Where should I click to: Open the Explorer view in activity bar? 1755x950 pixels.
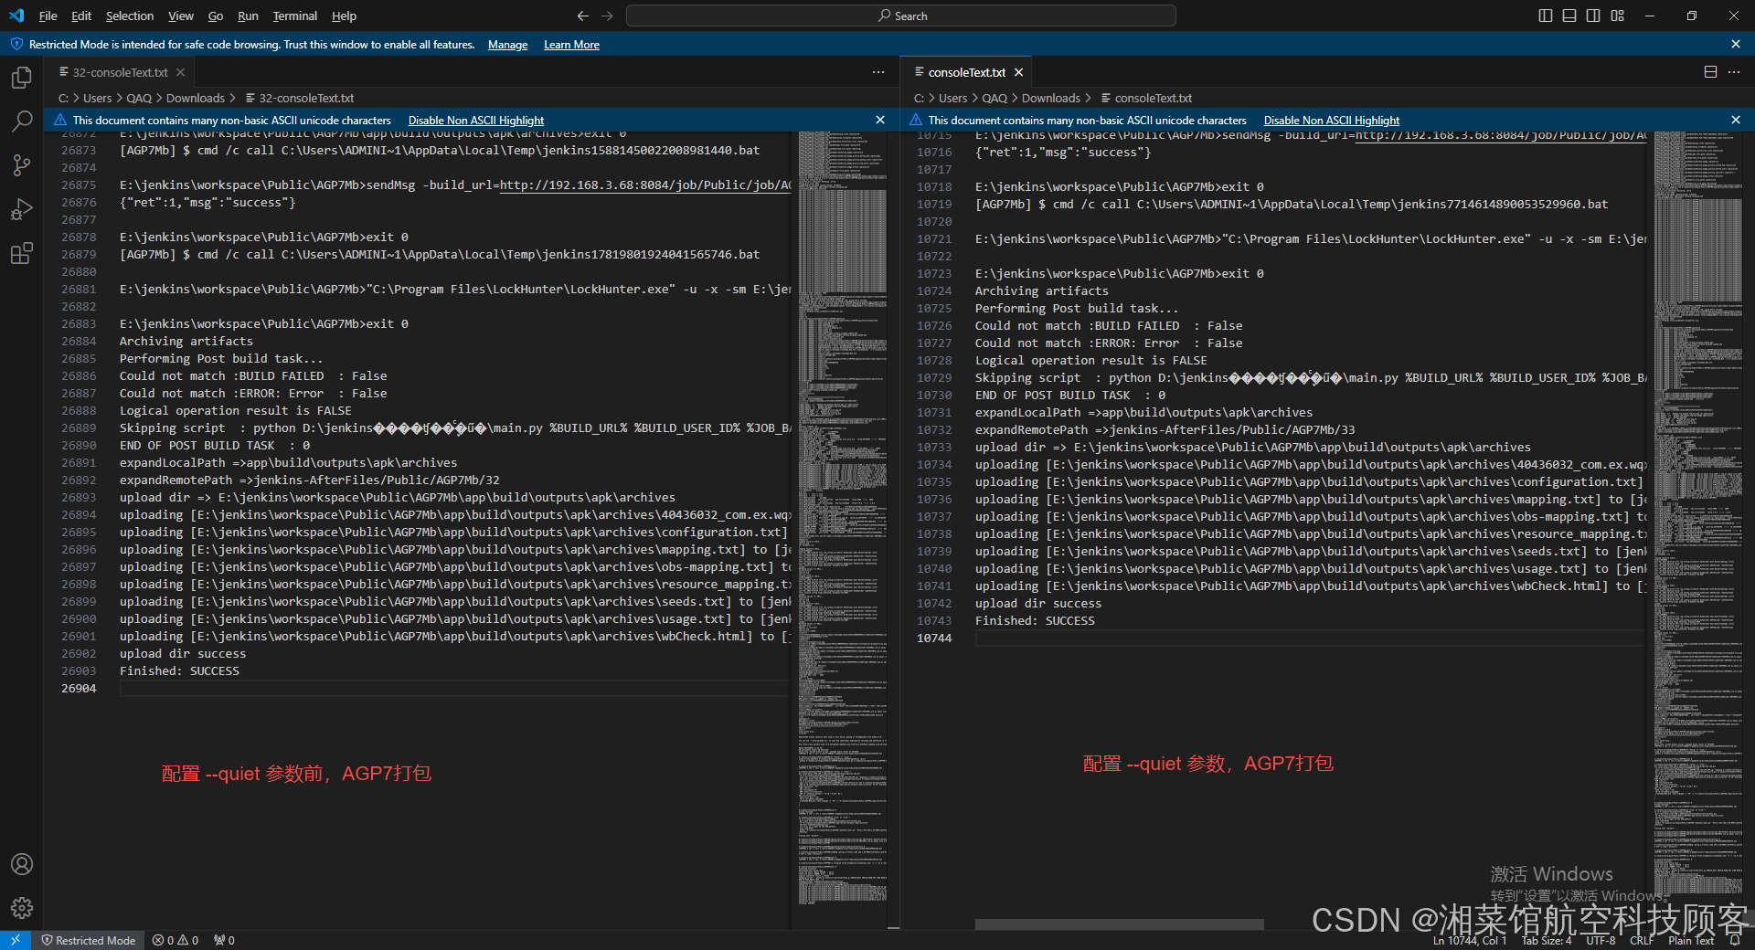point(22,78)
